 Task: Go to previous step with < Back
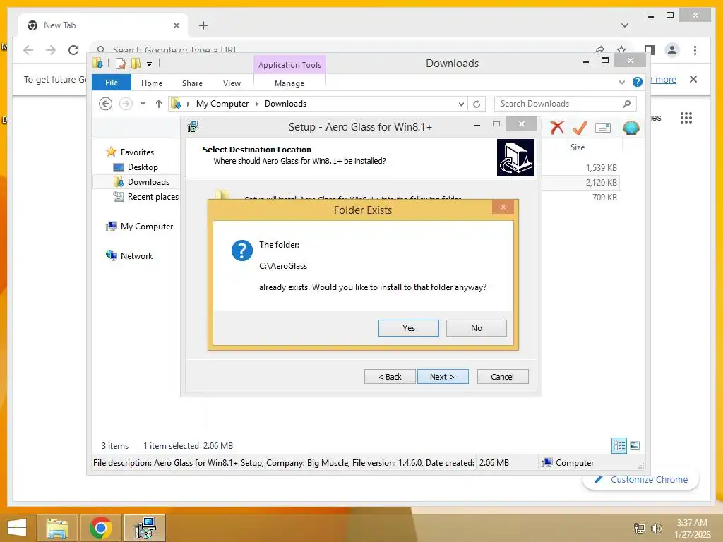(390, 377)
